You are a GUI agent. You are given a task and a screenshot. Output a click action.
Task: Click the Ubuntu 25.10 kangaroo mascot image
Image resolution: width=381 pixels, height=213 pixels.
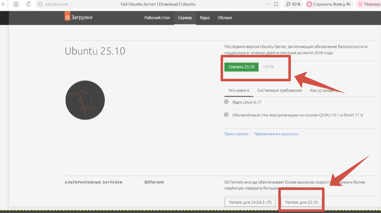pyautogui.click(x=85, y=100)
